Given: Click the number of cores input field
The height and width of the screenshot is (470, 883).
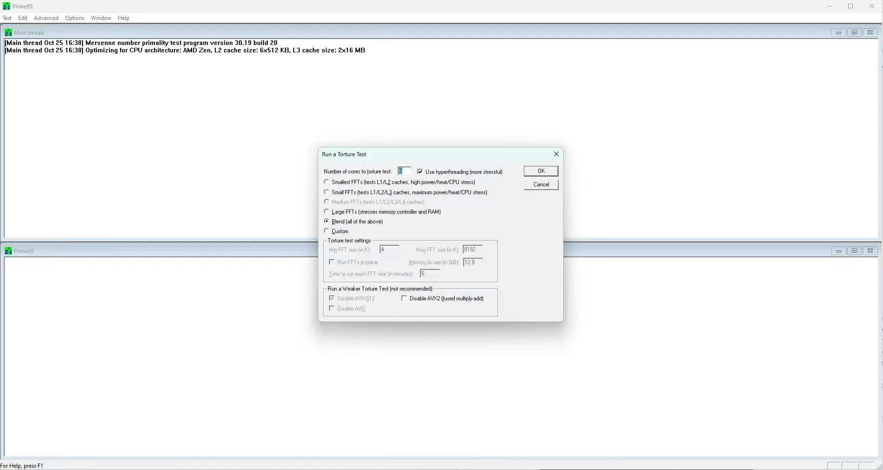Looking at the screenshot, I should (404, 171).
